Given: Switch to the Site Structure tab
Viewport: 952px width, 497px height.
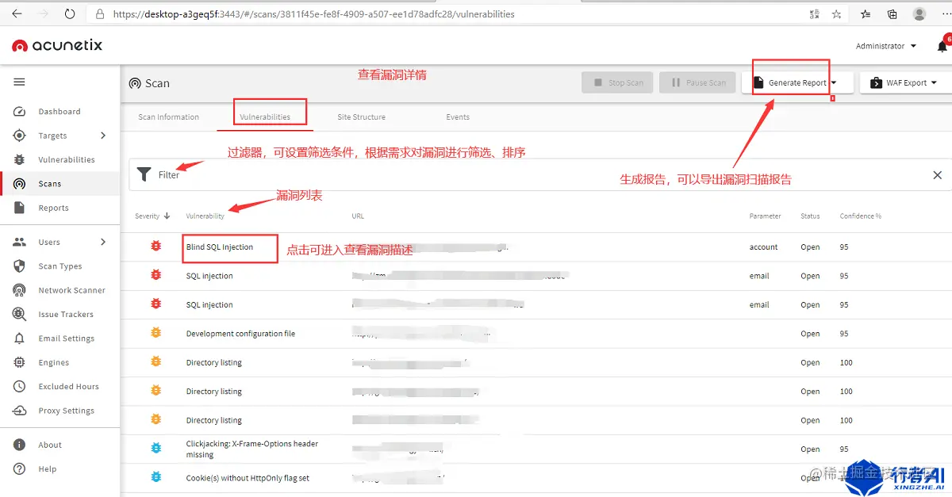Looking at the screenshot, I should [x=361, y=117].
